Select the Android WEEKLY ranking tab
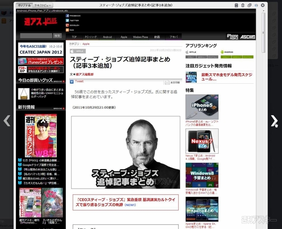 [x=237, y=57]
